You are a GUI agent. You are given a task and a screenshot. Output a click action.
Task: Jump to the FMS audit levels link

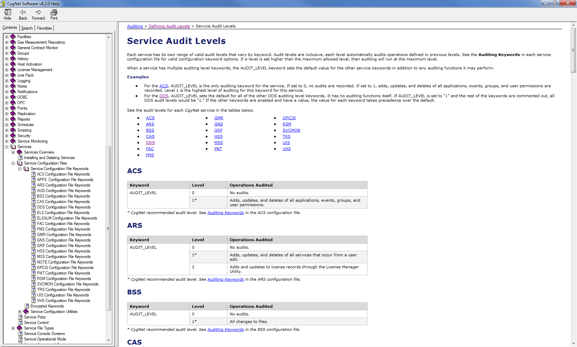click(x=150, y=155)
